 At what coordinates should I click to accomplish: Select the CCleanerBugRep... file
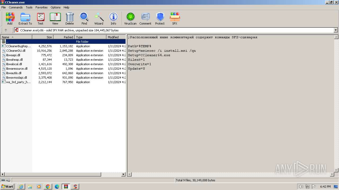click(x=63, y=46)
